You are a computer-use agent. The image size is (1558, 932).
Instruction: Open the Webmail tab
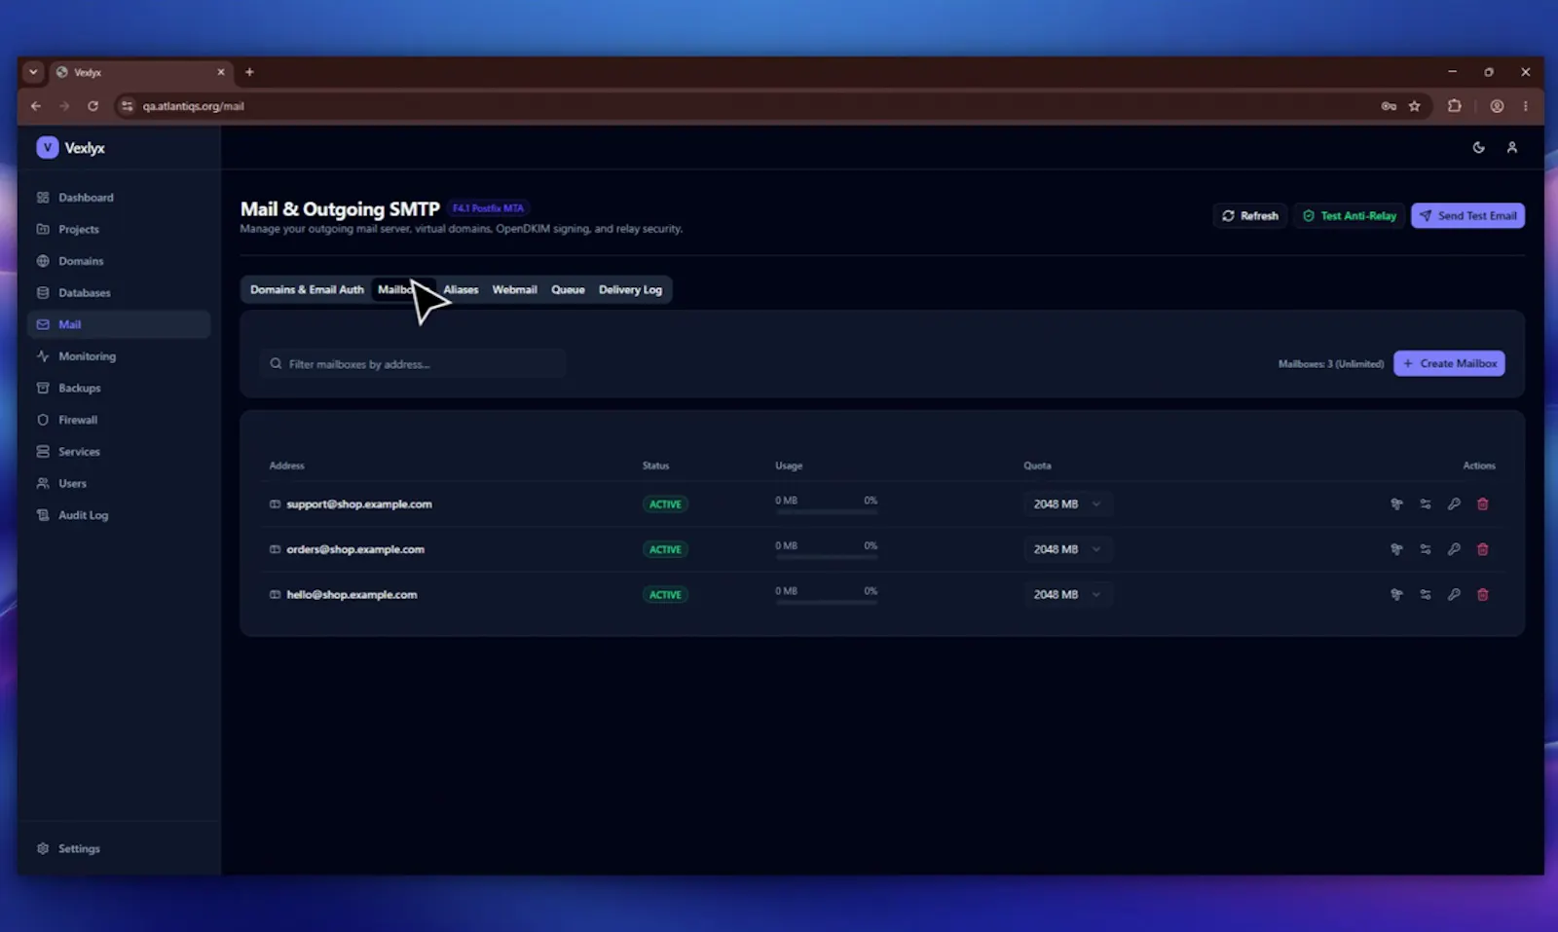[x=514, y=290]
